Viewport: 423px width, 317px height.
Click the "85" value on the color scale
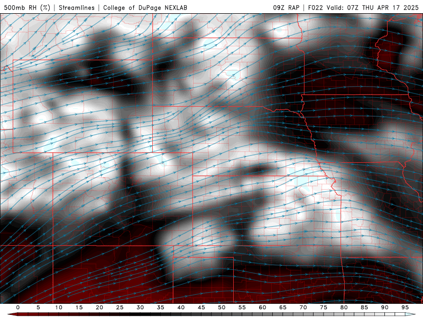(364, 307)
